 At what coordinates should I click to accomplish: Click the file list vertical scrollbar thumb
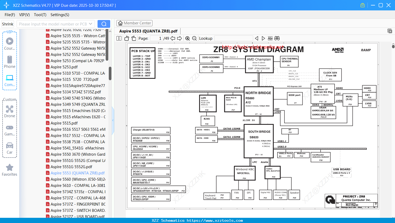110,74
